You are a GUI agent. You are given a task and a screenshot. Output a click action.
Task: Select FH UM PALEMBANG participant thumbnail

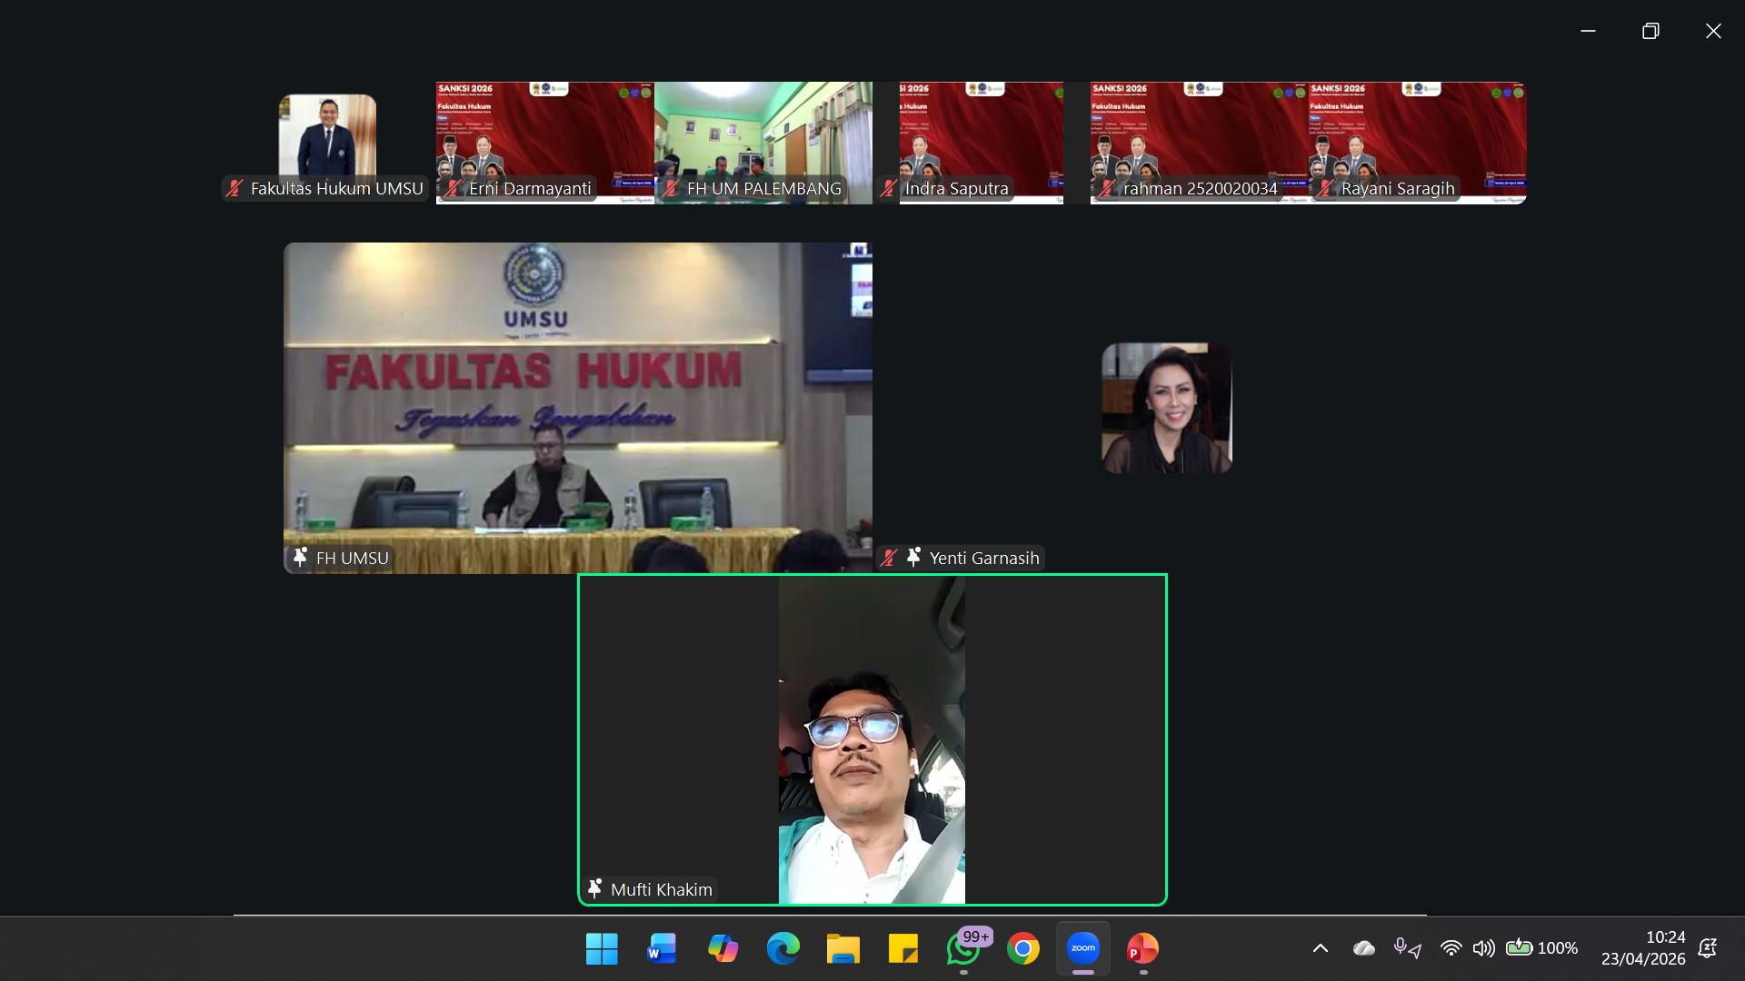(x=763, y=143)
